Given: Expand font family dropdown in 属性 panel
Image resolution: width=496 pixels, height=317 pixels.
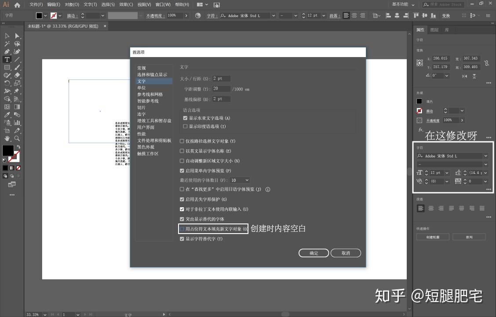Looking at the screenshot, I should 485,156.
